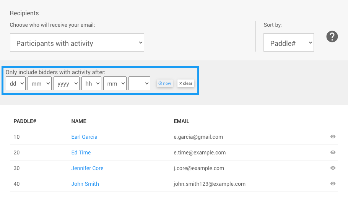Toggle eye icon for Jennifer Core
The width and height of the screenshot is (348, 206).
pos(333,168)
